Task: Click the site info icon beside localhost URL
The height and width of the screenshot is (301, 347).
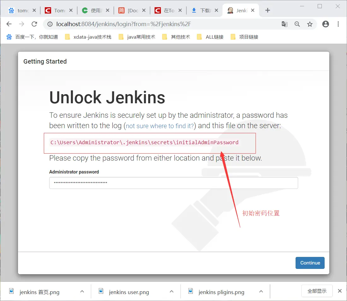Action: coord(50,24)
